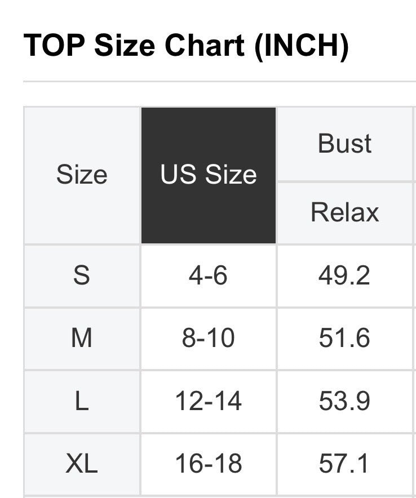Click the Size column header
Image resolution: width=416 pixels, height=498 pixels.
pos(82,175)
